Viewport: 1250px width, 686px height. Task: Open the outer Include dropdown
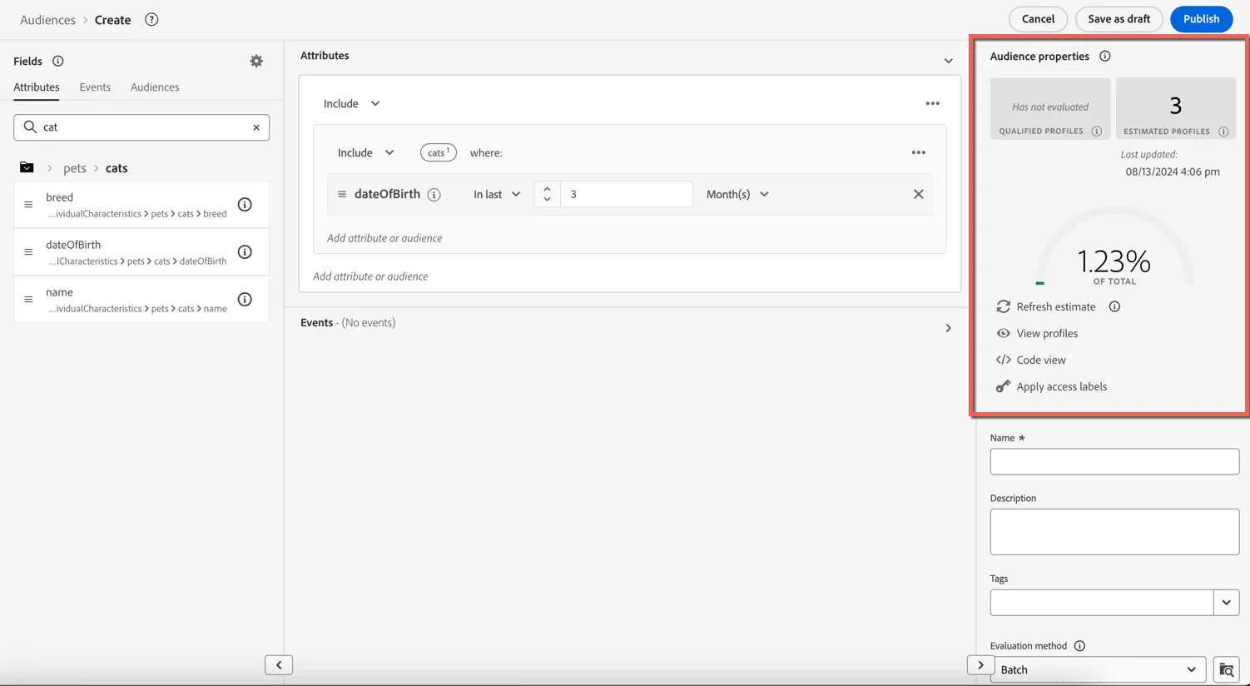(352, 103)
